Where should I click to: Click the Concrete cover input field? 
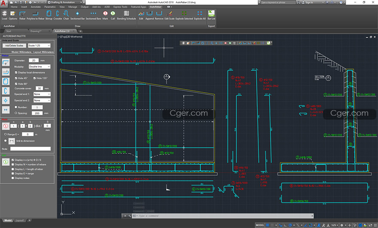click(39, 88)
